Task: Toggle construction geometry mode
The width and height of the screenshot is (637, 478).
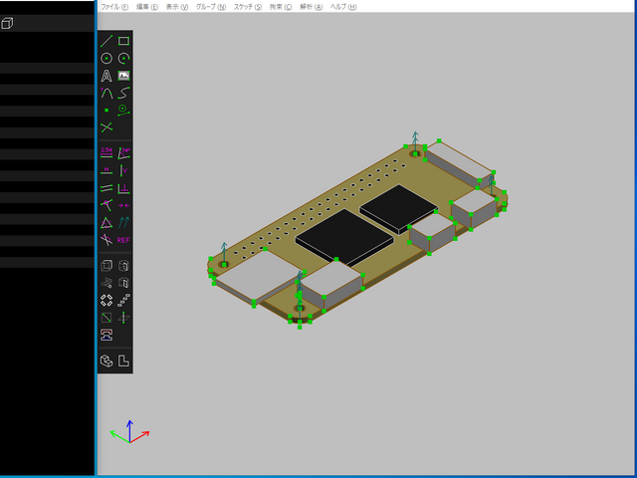Action: pyautogui.click(x=123, y=110)
